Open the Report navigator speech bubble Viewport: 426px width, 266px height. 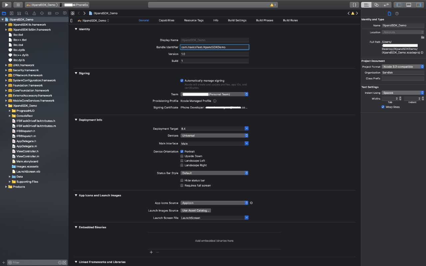(x=65, y=13)
